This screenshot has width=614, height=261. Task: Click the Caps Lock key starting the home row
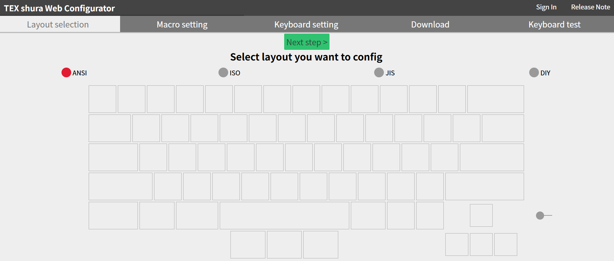[113, 157]
